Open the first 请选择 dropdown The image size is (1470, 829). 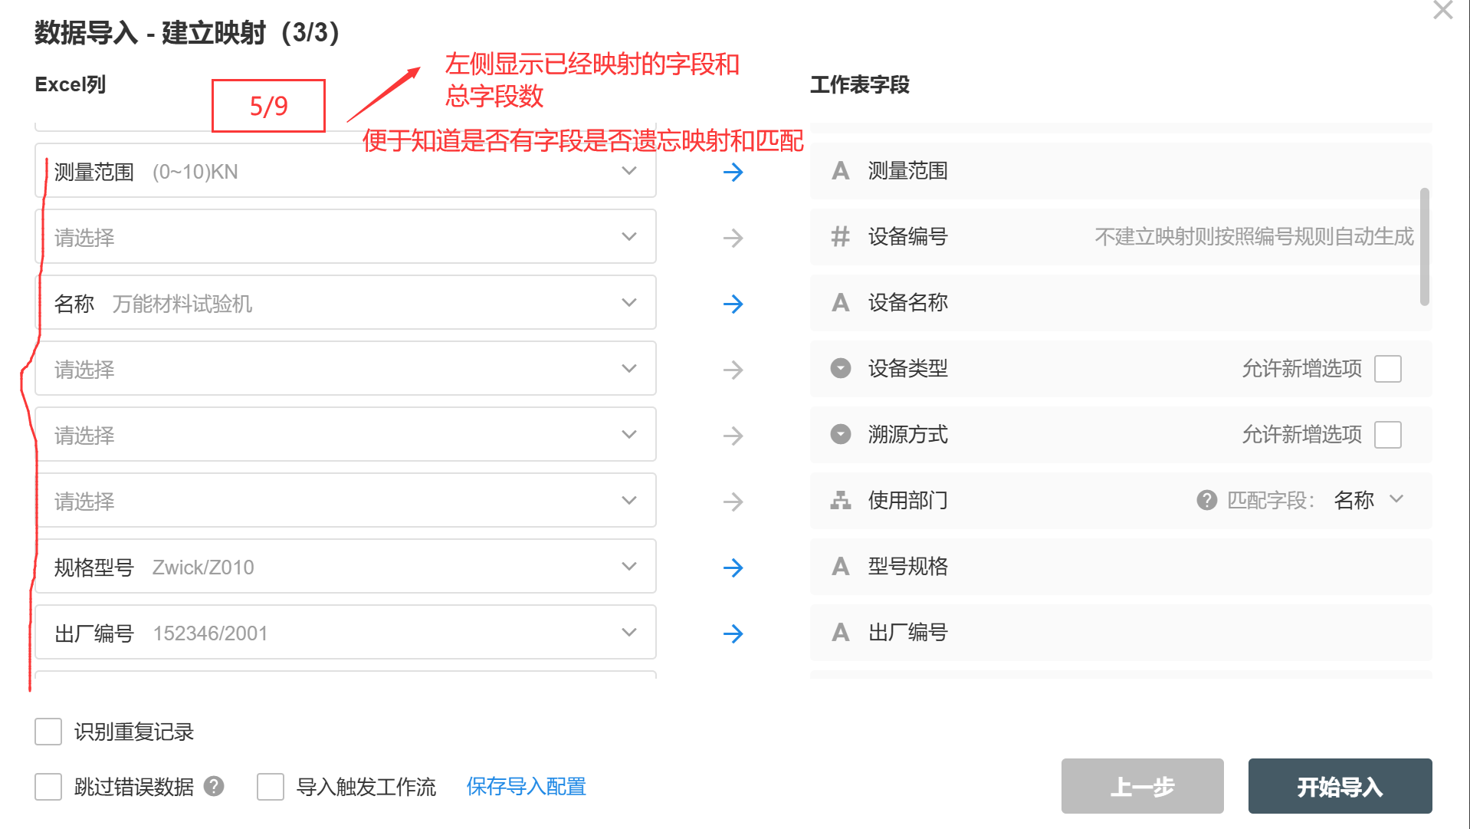coord(628,237)
